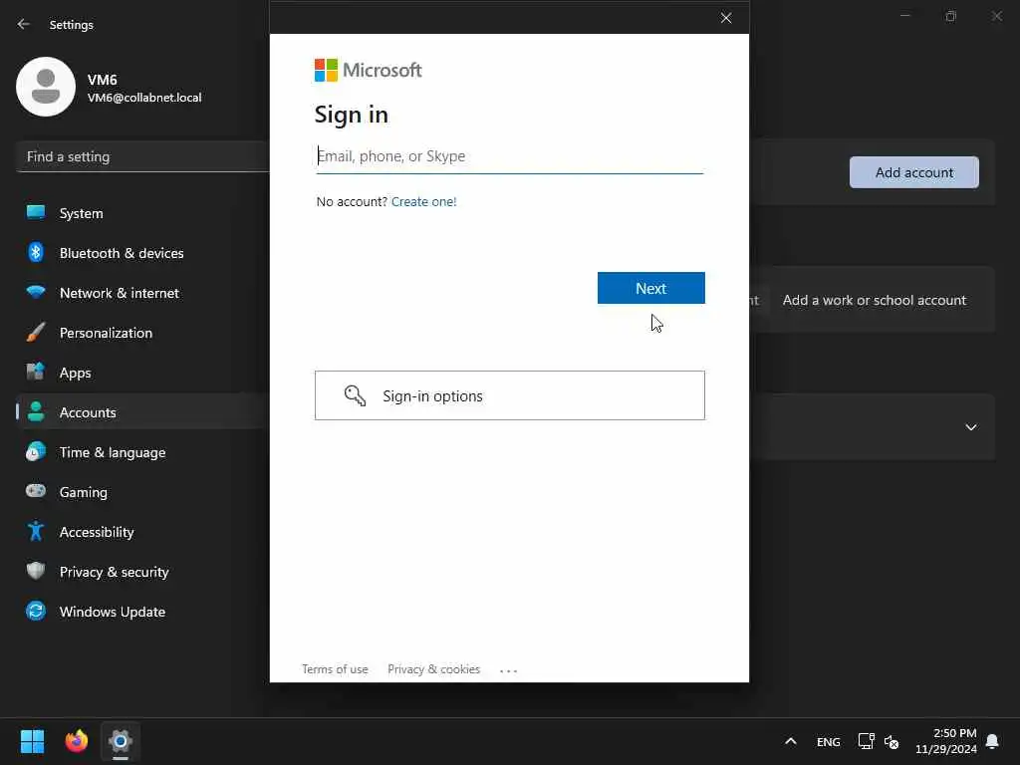The height and width of the screenshot is (765, 1020).
Task: Click the Add account button
Action: point(914,172)
